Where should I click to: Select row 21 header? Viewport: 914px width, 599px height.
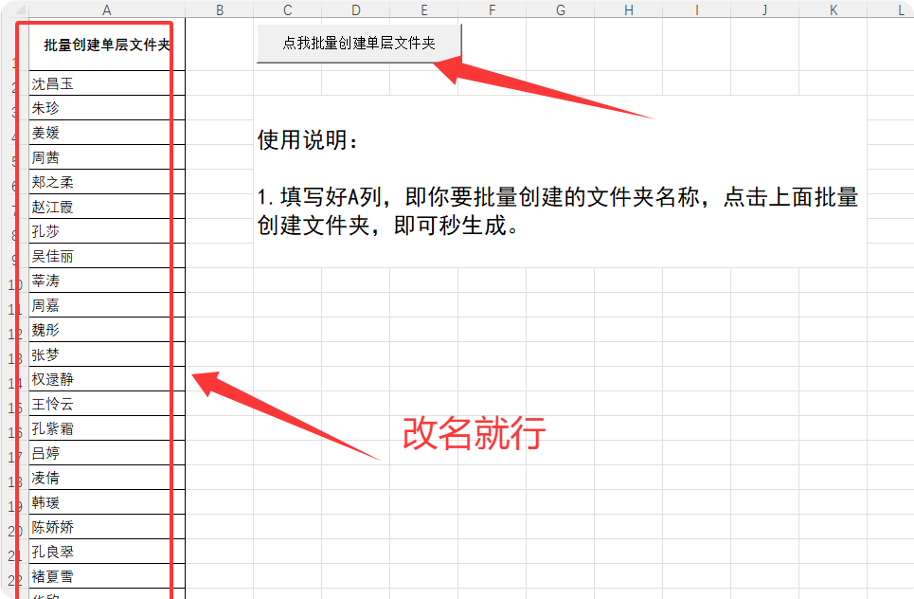(15, 554)
